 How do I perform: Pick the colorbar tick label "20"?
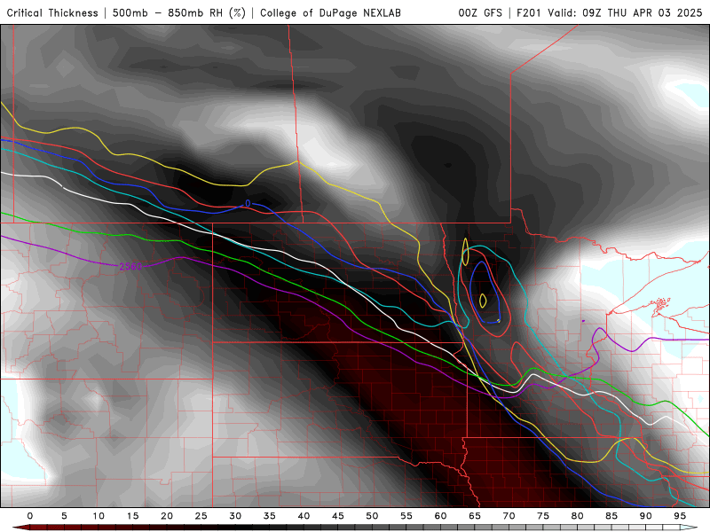167,516
